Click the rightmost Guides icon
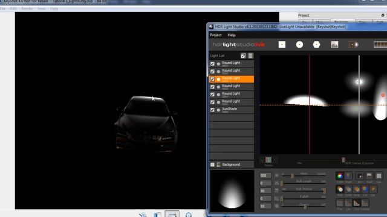This screenshot has height=217, width=387. point(275,160)
